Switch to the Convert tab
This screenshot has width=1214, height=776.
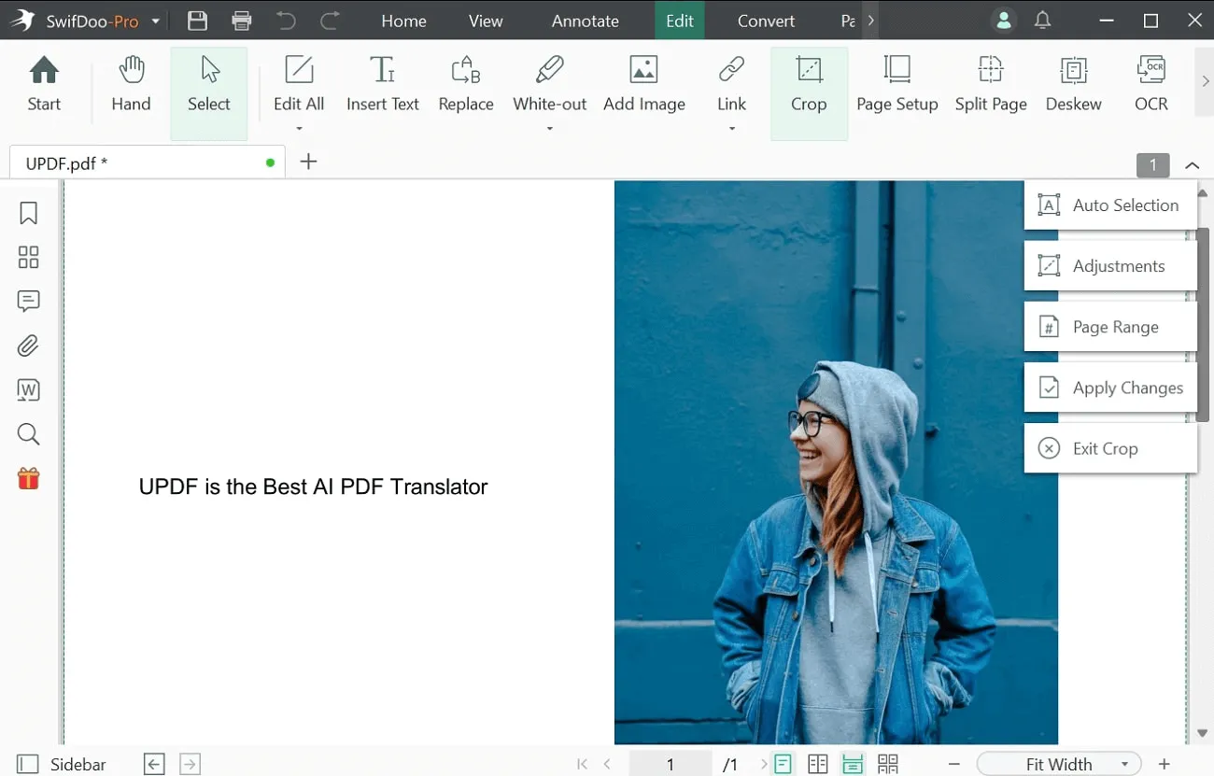coord(765,20)
